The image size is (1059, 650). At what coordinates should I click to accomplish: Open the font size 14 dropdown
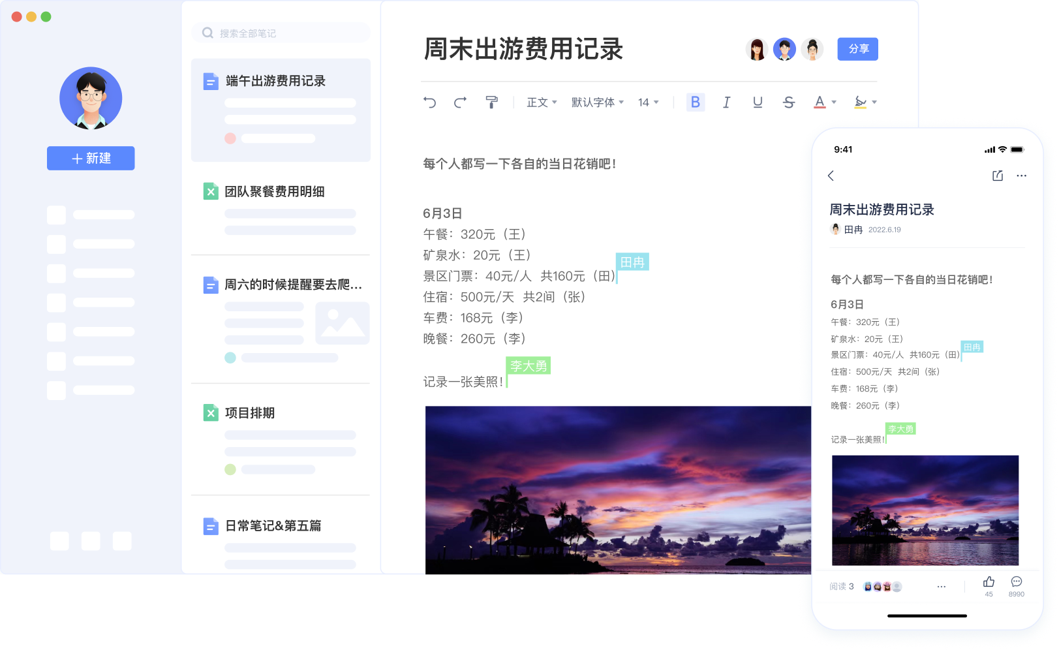(646, 102)
